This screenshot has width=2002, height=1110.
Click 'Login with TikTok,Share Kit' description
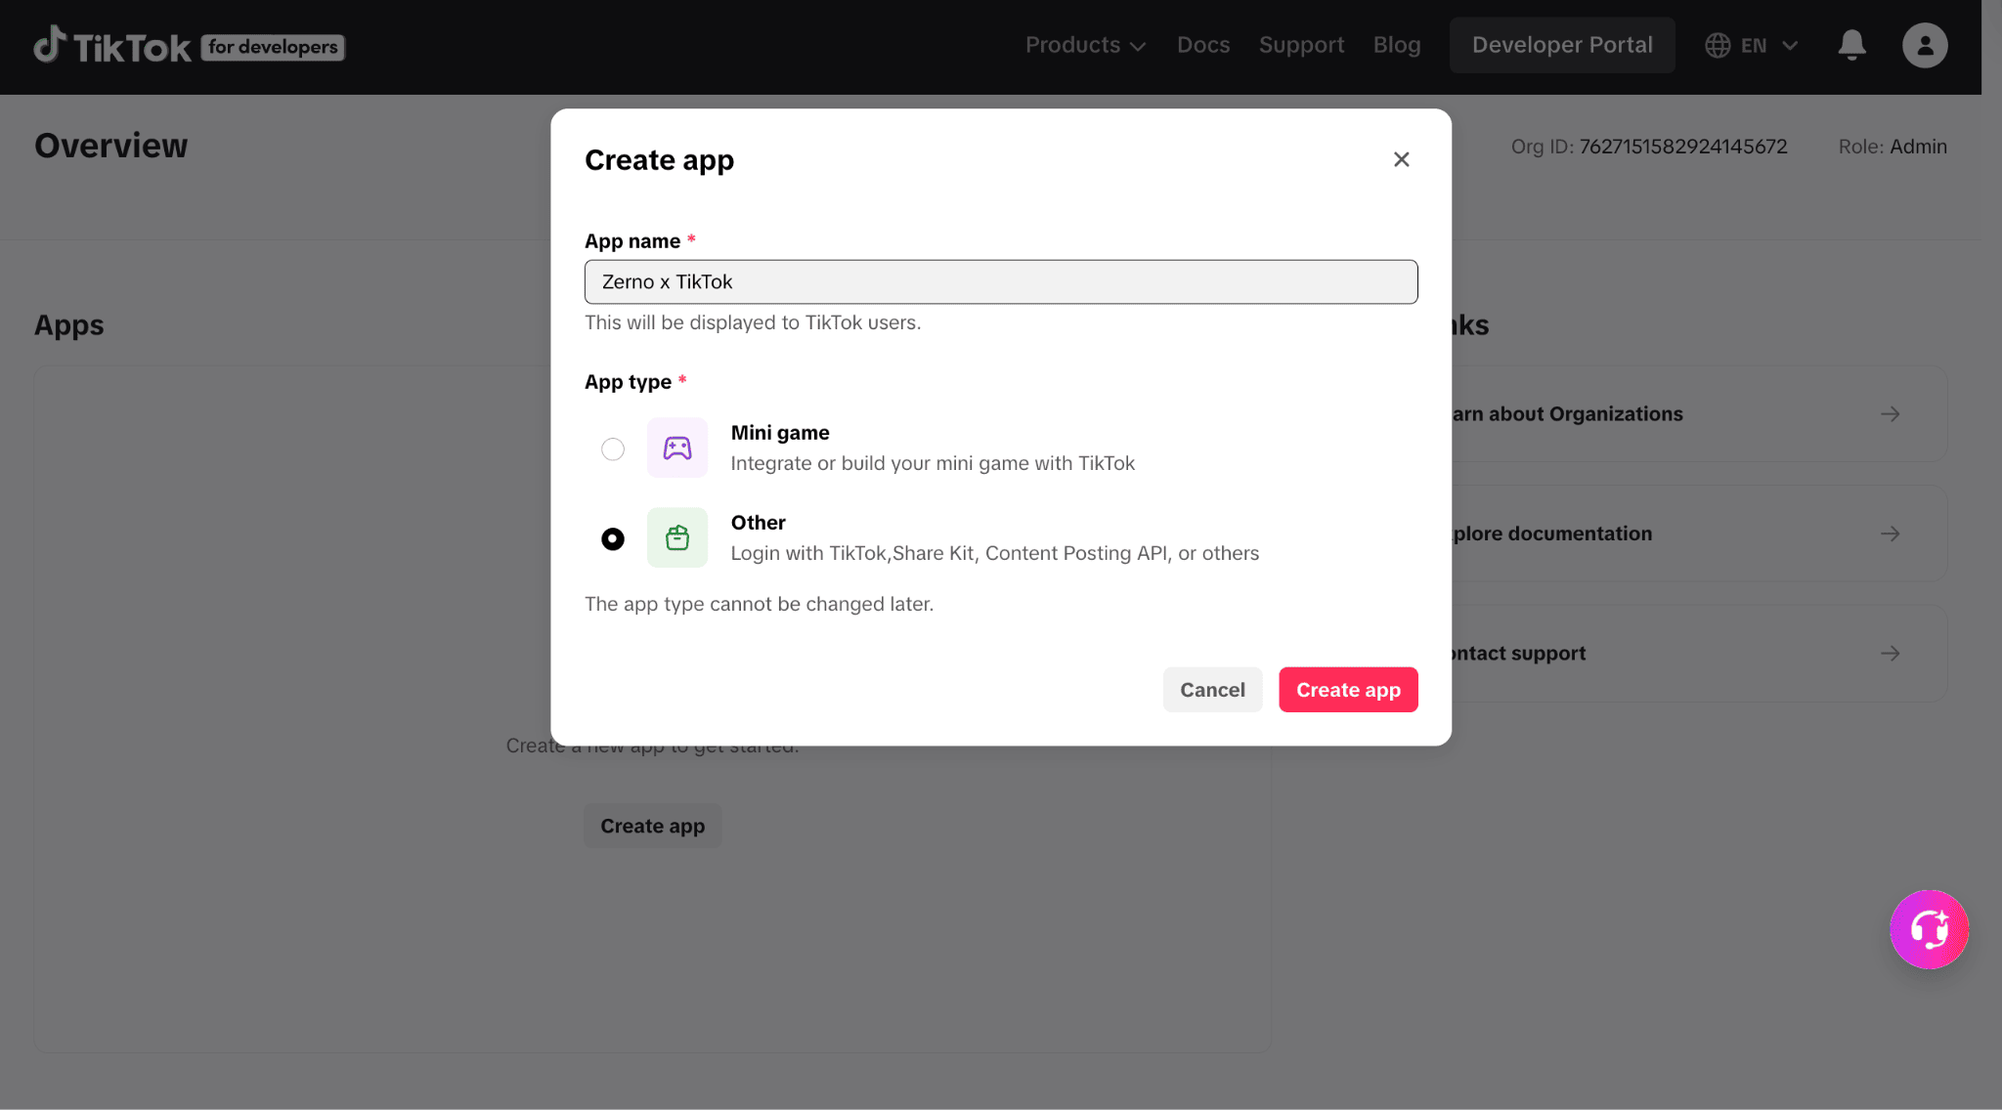pyautogui.click(x=995, y=553)
